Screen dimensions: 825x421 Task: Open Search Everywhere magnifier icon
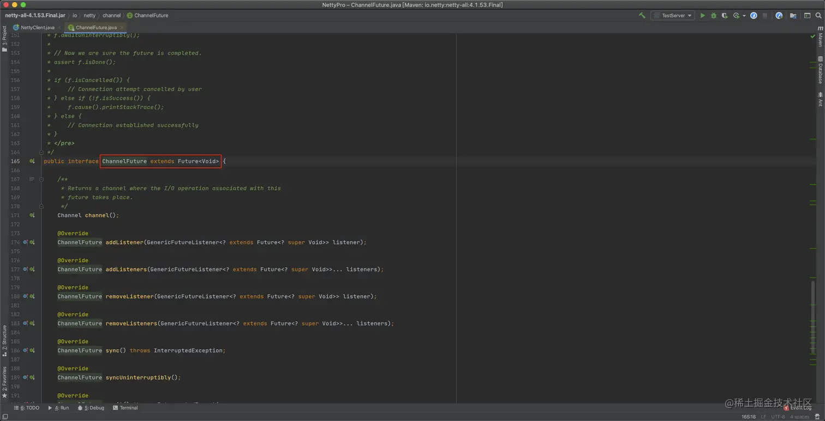point(818,16)
